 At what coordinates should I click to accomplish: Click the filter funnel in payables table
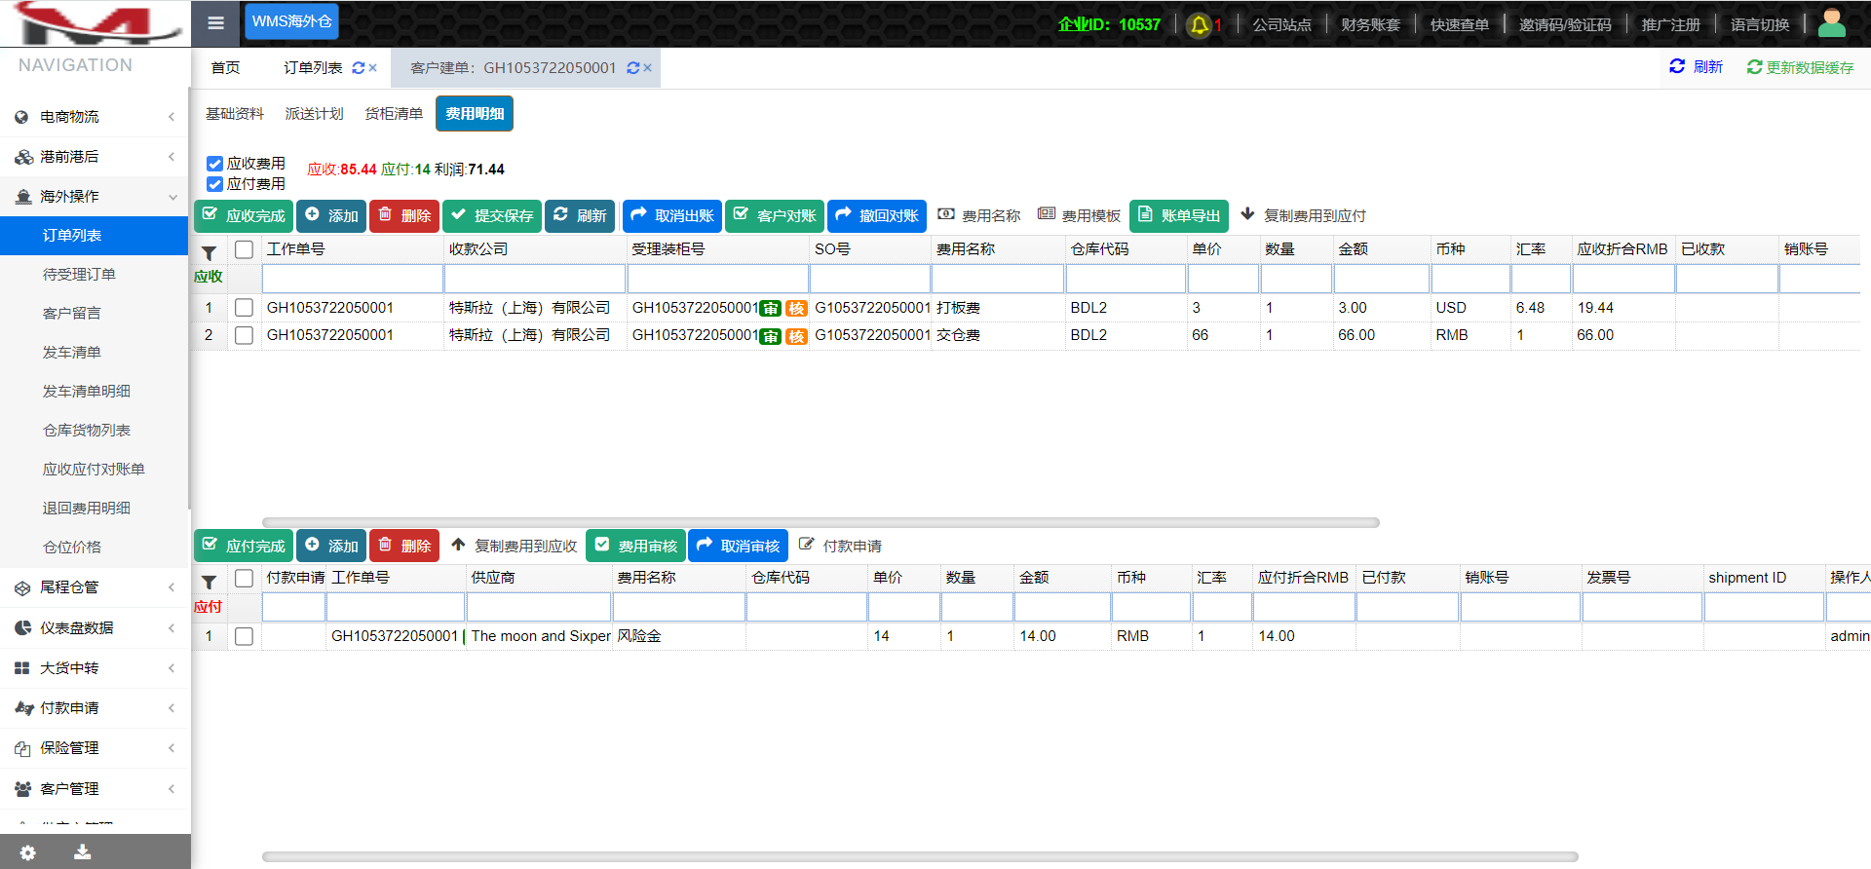(209, 582)
